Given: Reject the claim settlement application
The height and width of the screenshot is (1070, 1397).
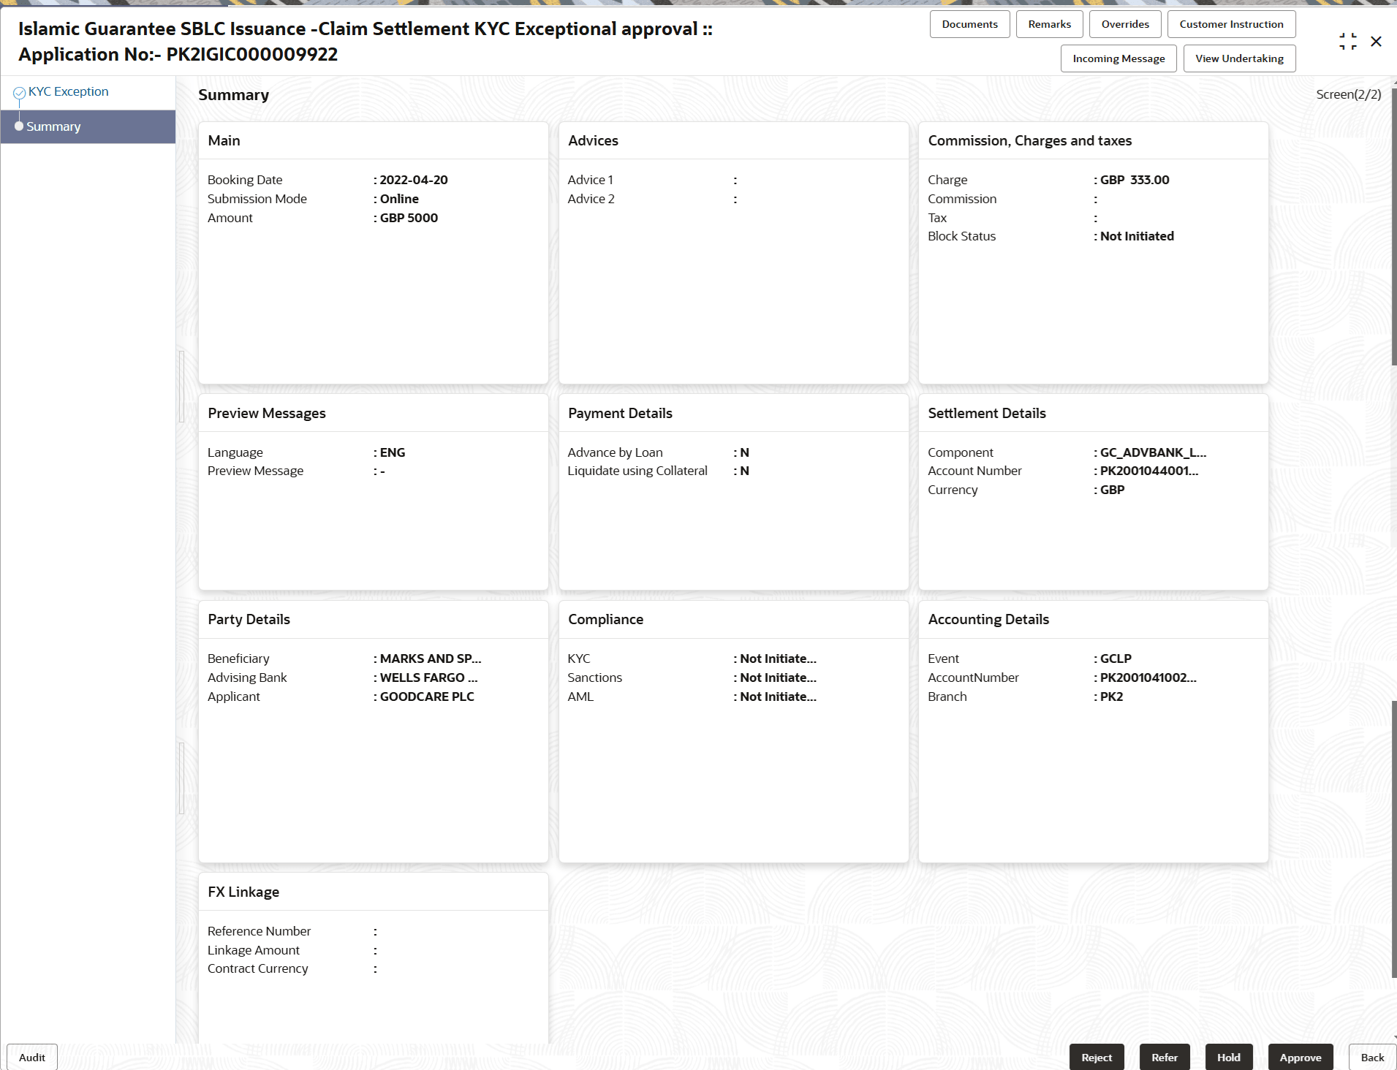Looking at the screenshot, I should [x=1096, y=1057].
